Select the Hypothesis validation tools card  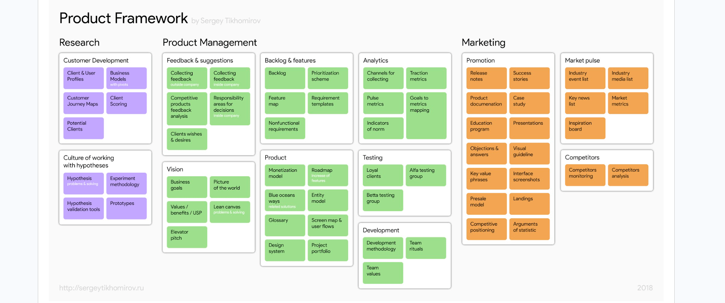[x=83, y=208]
